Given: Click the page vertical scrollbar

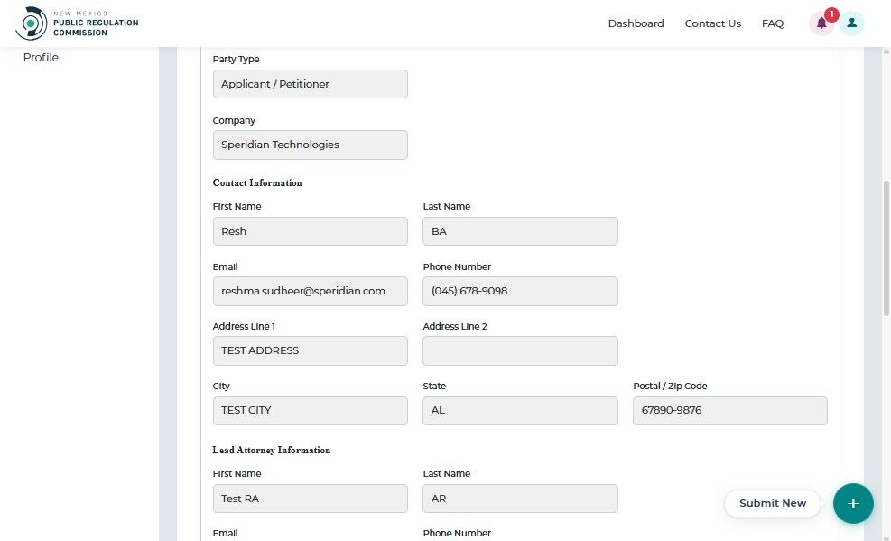Looking at the screenshot, I should pos(886,248).
